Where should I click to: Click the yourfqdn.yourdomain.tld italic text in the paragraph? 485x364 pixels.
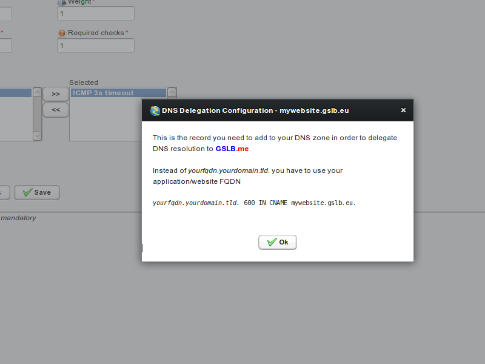[x=229, y=170]
